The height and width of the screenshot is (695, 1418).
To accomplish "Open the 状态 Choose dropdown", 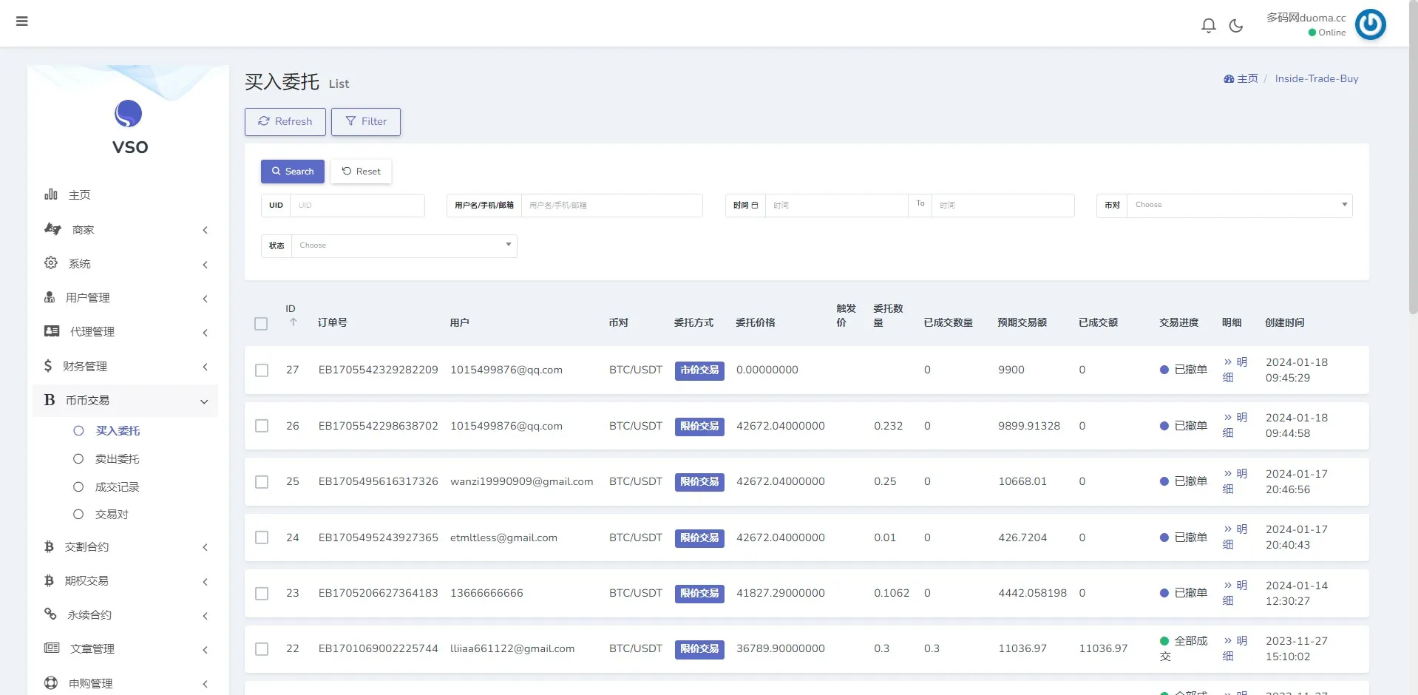I will coord(404,245).
